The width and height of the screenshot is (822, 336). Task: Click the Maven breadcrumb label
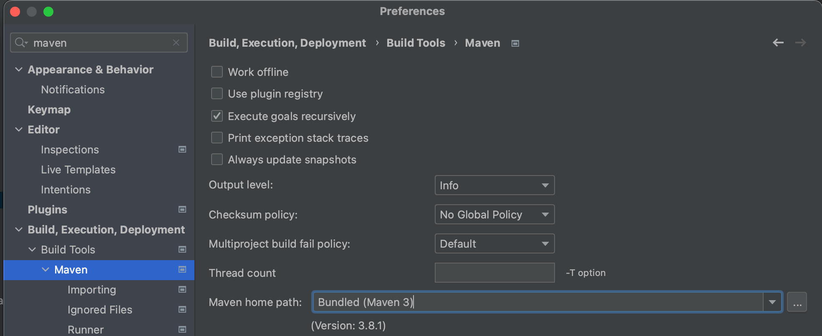(482, 43)
